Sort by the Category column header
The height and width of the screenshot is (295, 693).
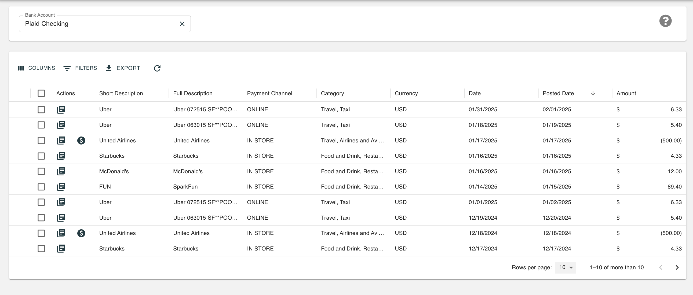coord(332,93)
